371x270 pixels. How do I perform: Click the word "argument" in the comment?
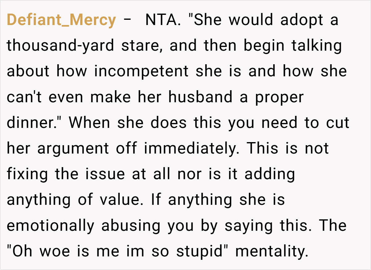tap(73, 149)
